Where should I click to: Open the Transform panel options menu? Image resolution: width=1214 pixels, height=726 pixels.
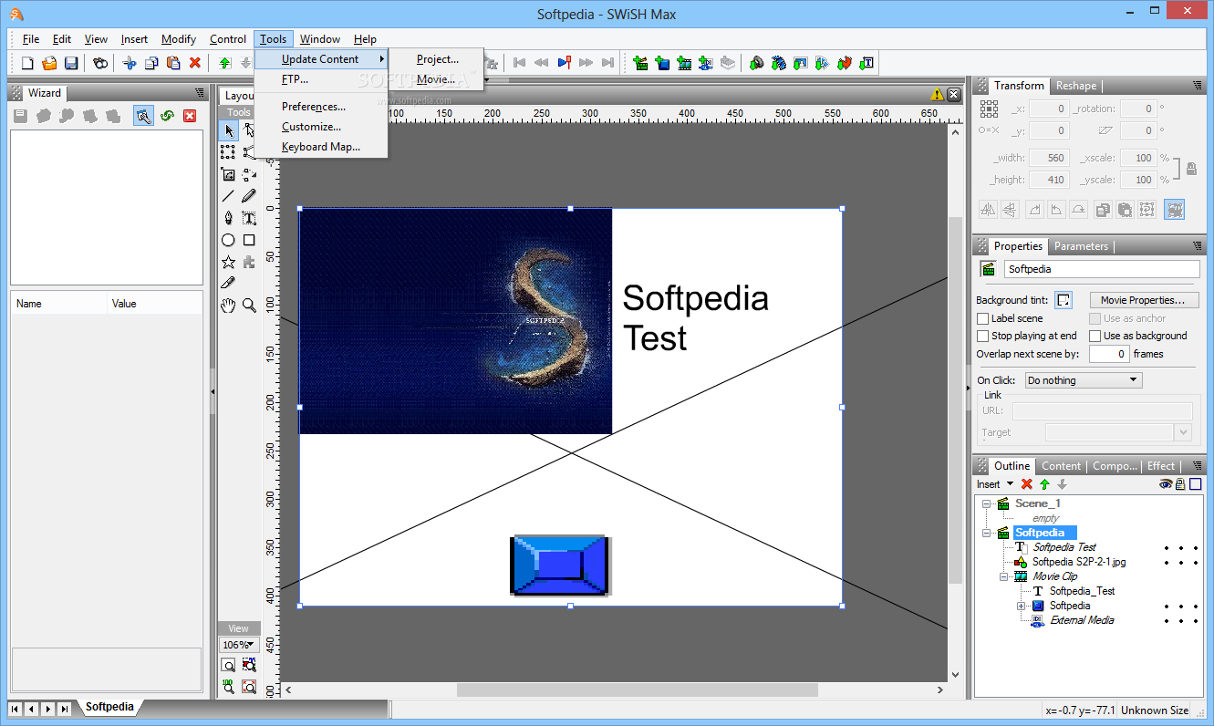point(1198,86)
